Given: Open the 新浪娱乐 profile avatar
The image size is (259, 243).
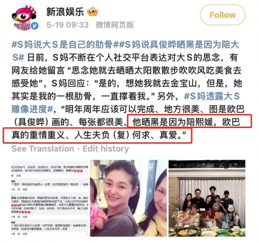Looking at the screenshot, I should 25,18.
